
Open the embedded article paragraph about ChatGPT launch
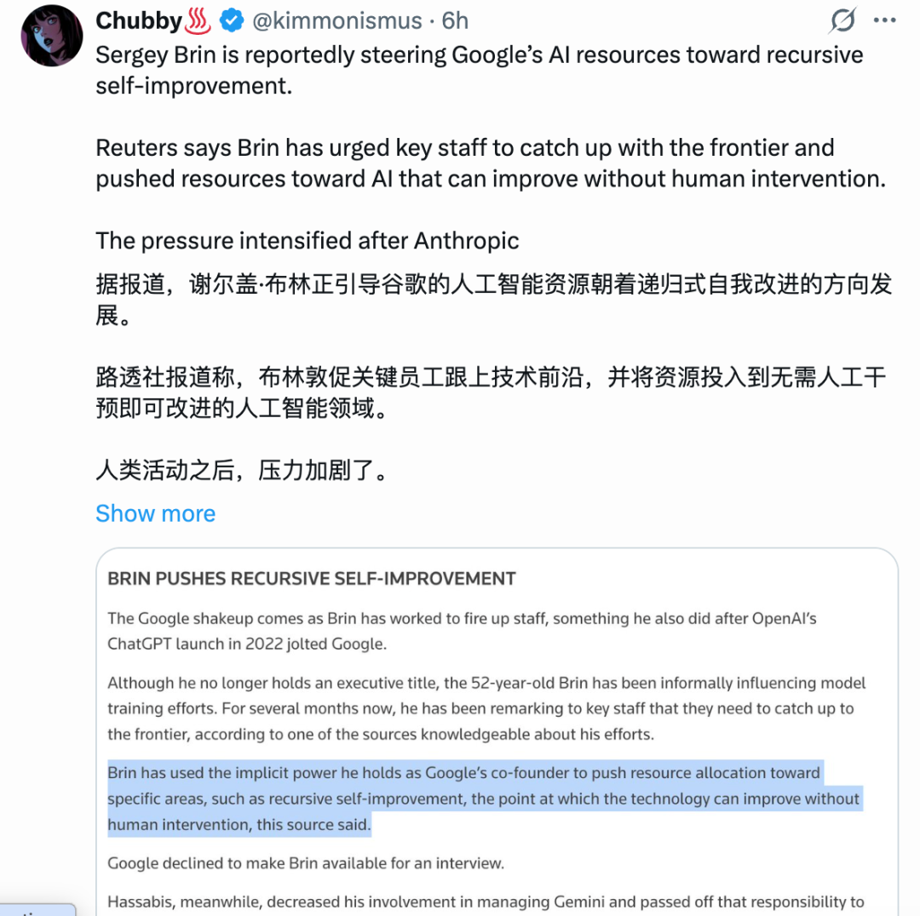[x=462, y=631]
